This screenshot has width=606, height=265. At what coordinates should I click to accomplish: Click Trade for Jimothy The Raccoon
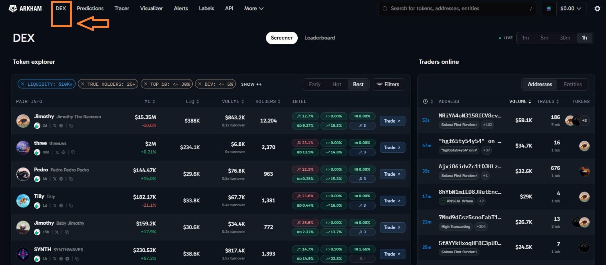click(393, 121)
